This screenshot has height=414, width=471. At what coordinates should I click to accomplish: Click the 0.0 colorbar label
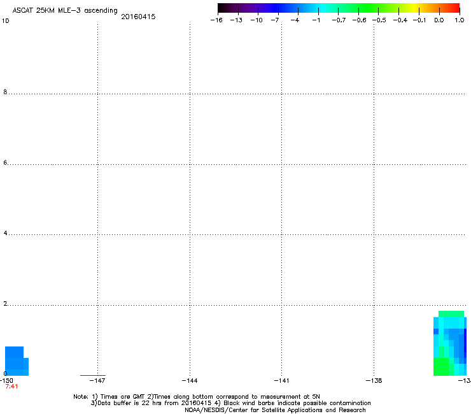click(x=439, y=20)
